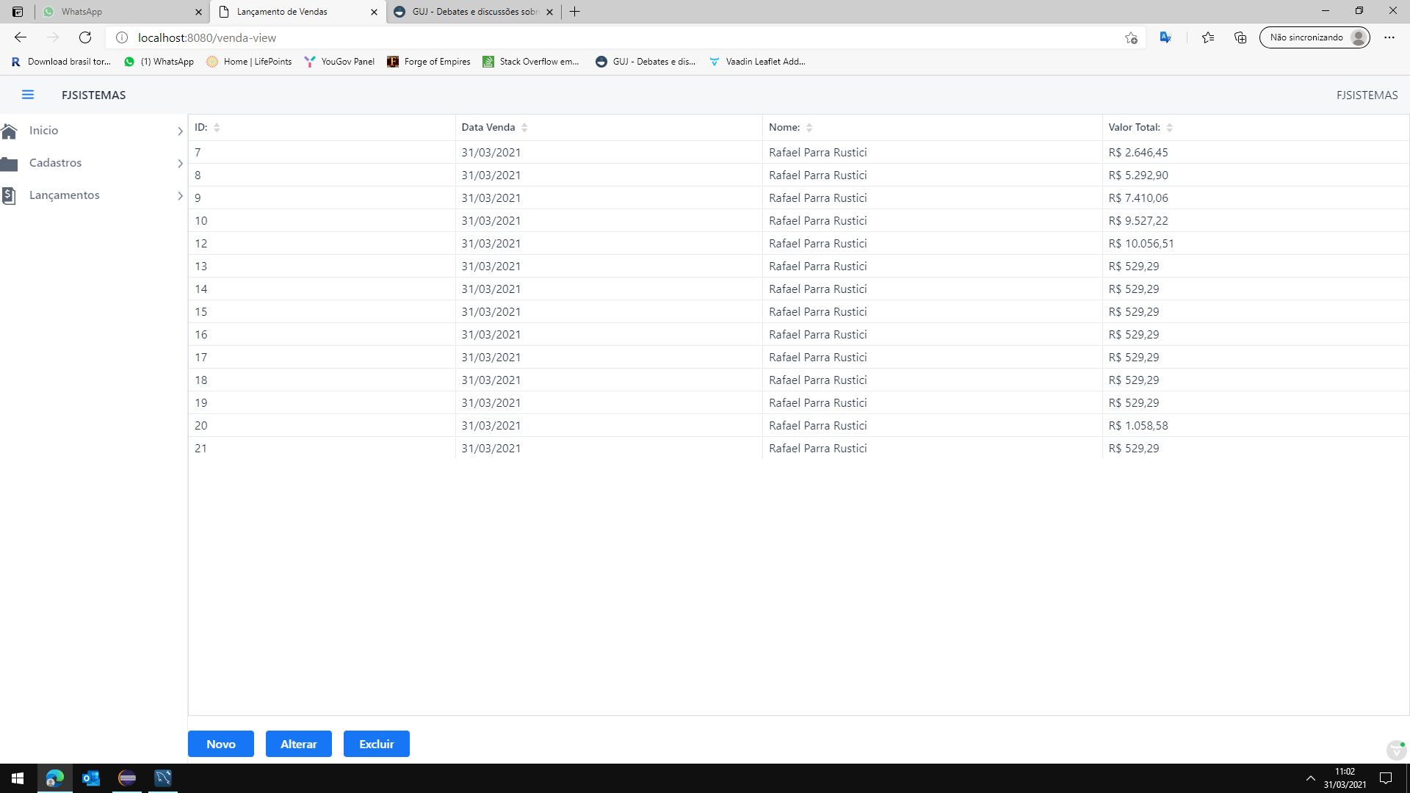Click the Lançamentos receipt icon
The image size is (1410, 793).
click(x=10, y=195)
